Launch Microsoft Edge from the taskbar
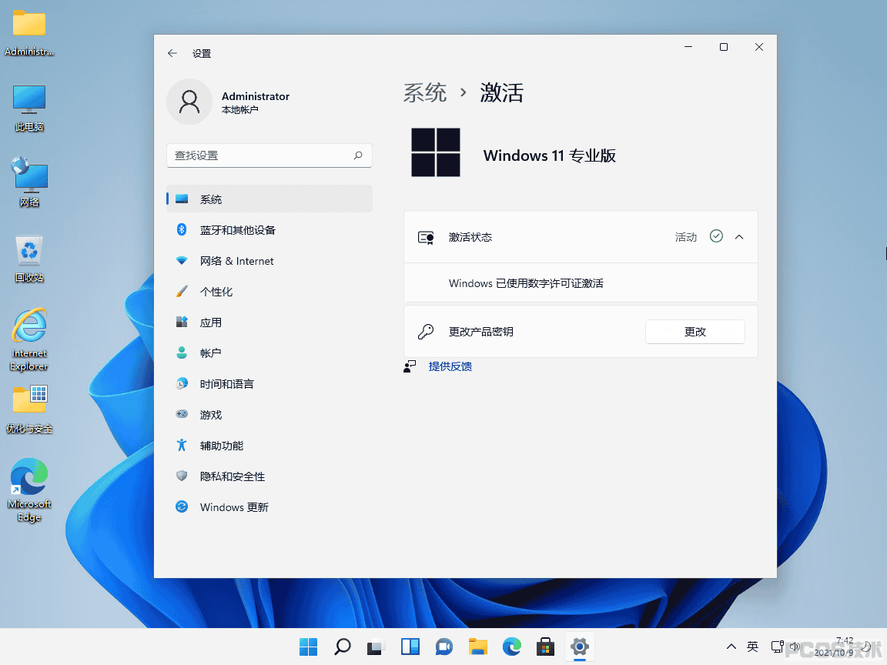Viewport: 887px width, 665px height. click(512, 647)
